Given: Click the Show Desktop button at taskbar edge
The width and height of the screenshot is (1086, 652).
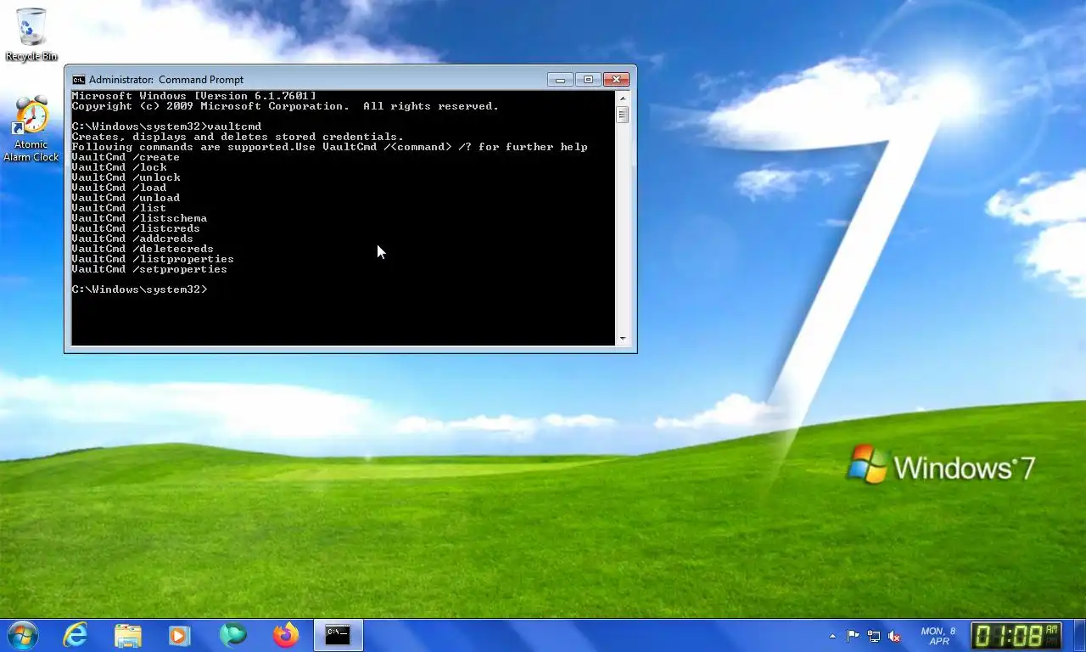Looking at the screenshot, I should coord(1079,635).
